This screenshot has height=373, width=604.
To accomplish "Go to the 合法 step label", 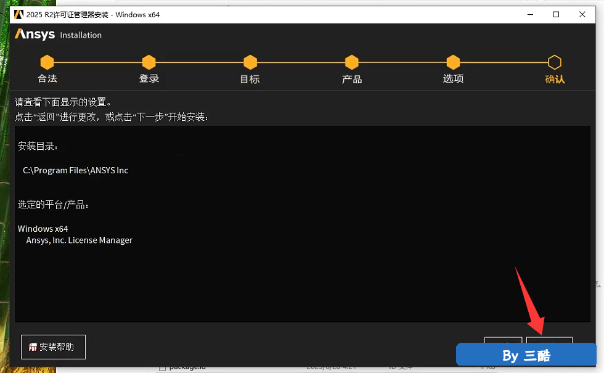I will (x=47, y=79).
